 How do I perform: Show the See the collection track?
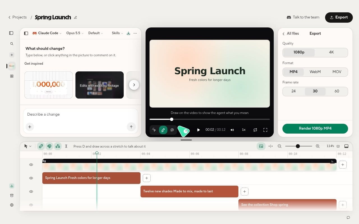click(31, 205)
